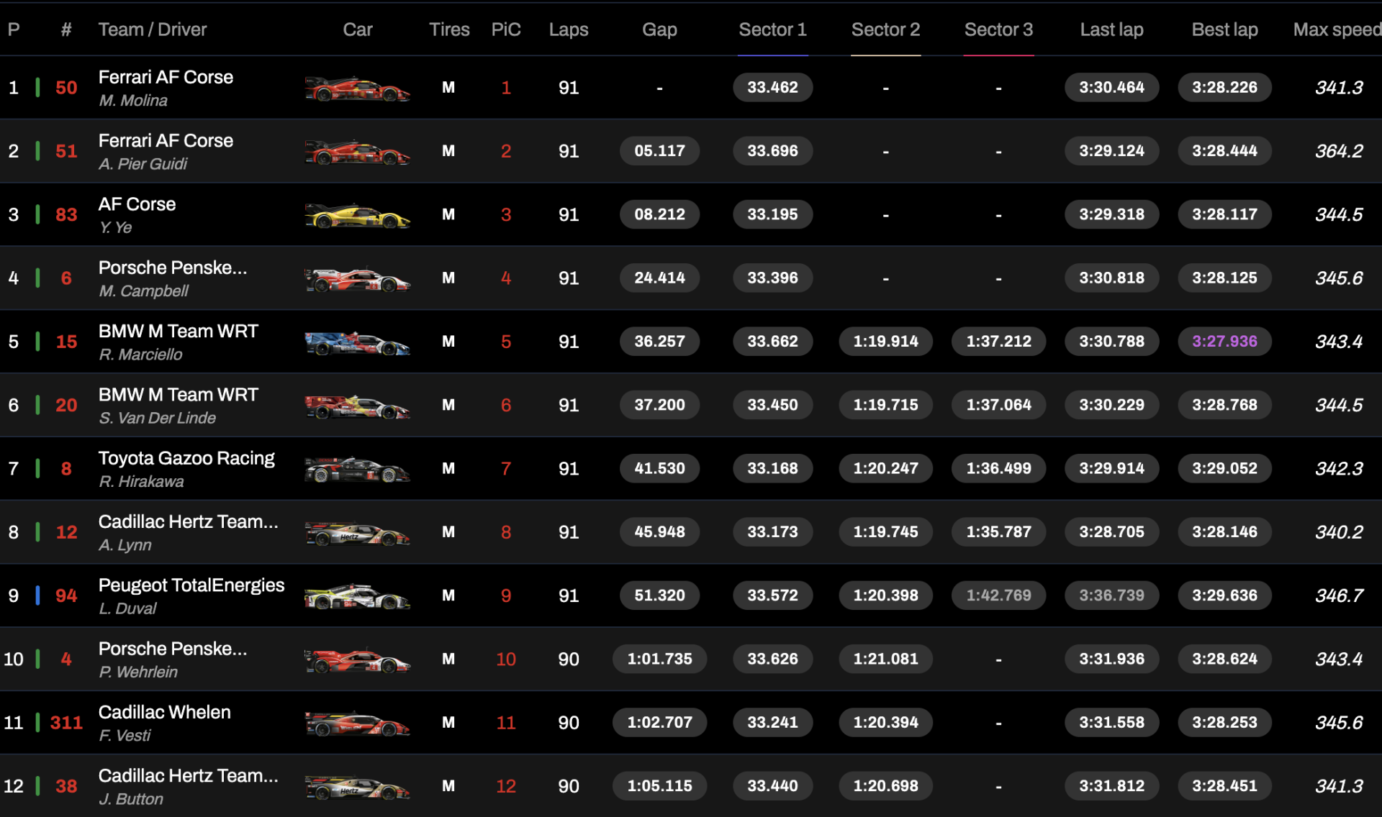Click blue status bar beside Peugeot #94
This screenshot has width=1382, height=817.
[37, 595]
